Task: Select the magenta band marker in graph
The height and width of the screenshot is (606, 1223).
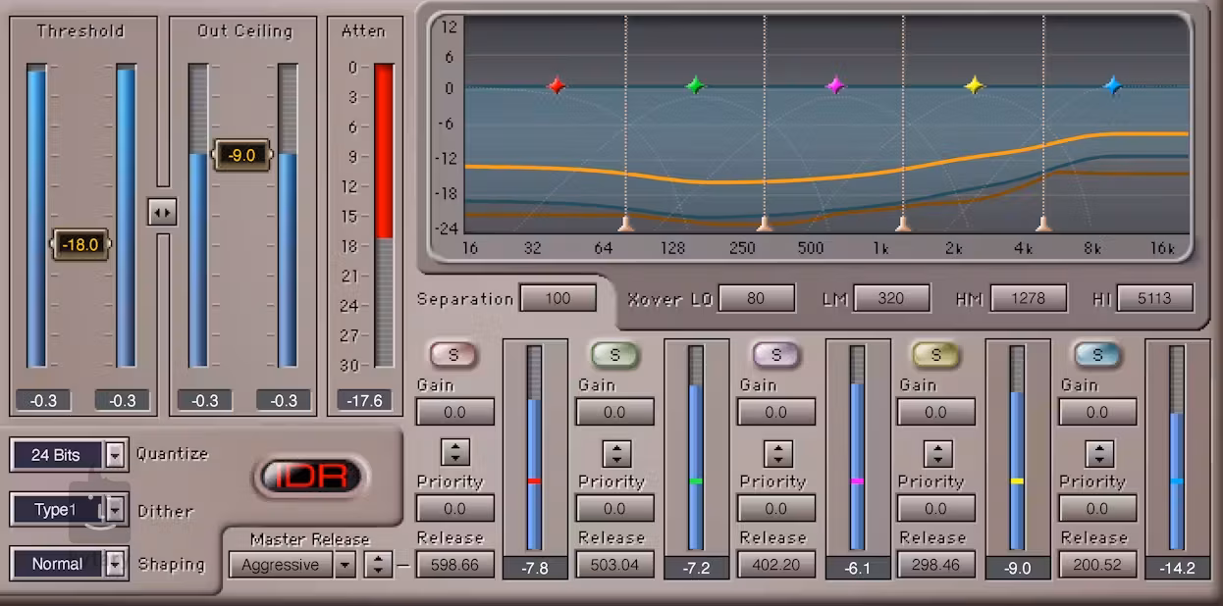Action: 835,86
